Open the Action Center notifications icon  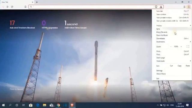(x=187, y=105)
